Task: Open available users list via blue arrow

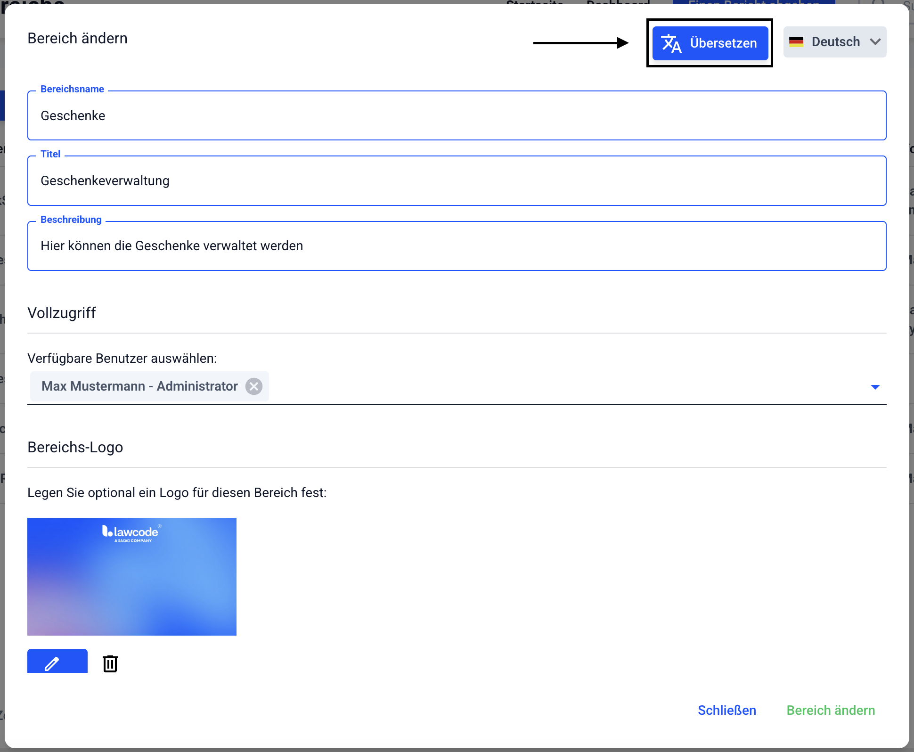Action: [875, 387]
